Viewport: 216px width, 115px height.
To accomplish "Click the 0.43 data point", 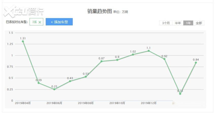I will [x=70, y=81].
